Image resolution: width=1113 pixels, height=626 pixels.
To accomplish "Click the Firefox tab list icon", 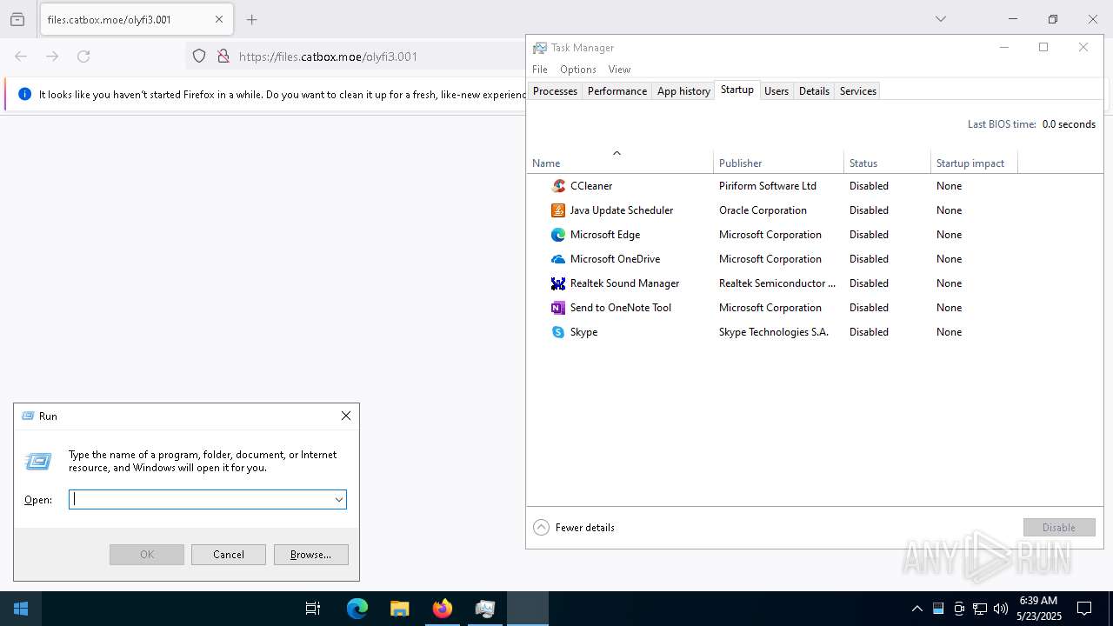I will 17,19.
